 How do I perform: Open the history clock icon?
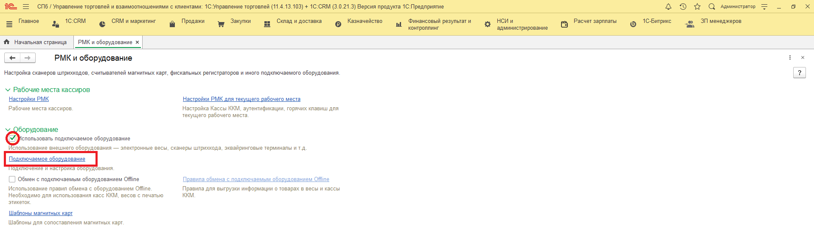point(683,7)
